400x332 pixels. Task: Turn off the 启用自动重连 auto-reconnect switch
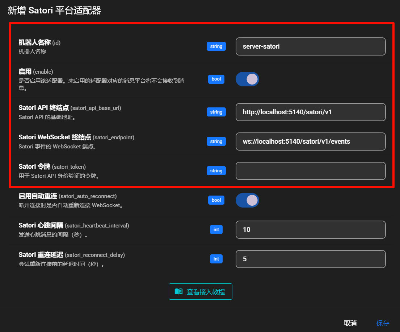pos(247,200)
